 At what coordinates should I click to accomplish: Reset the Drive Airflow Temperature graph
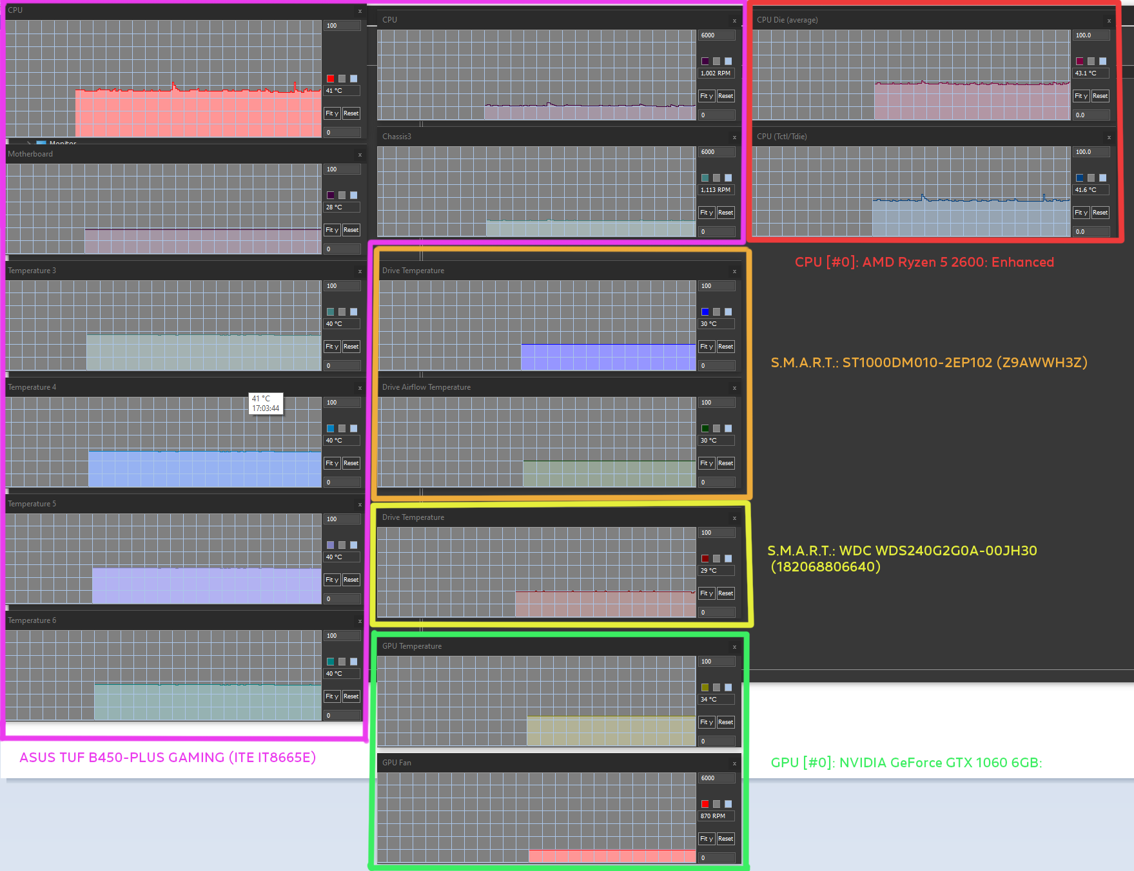point(725,463)
